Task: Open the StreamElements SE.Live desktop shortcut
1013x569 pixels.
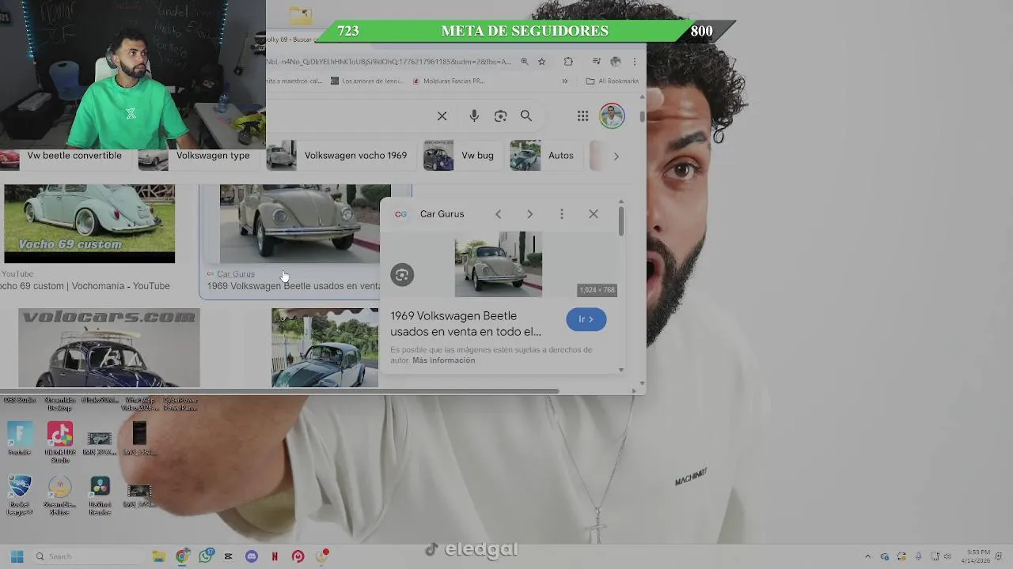Action: tap(60, 496)
